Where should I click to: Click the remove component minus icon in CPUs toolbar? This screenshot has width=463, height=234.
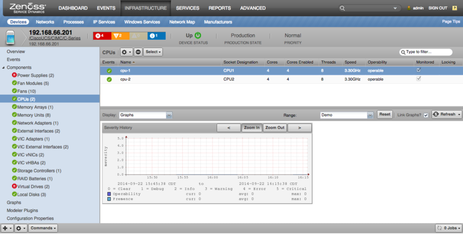[138, 52]
